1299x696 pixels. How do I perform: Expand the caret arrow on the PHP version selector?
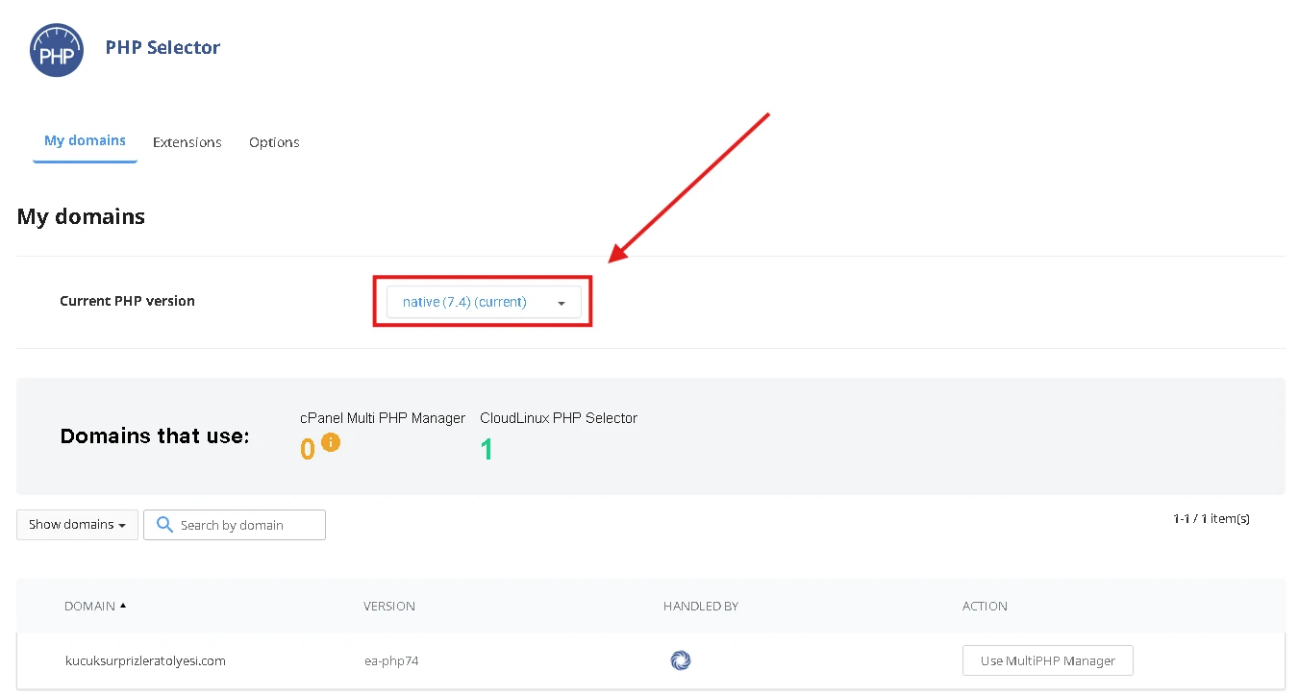point(562,302)
